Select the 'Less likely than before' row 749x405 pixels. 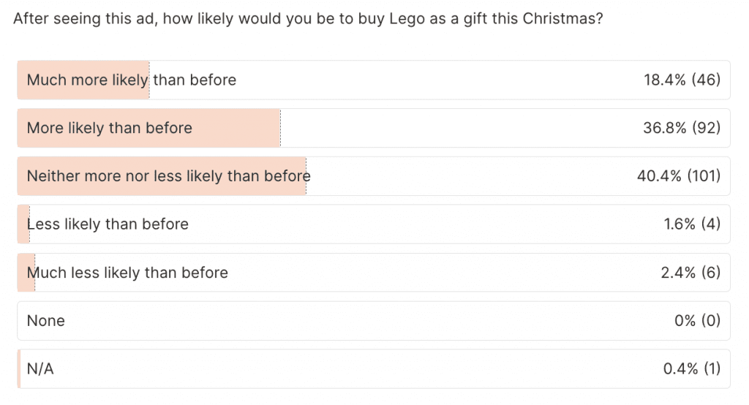pyautogui.click(x=373, y=224)
